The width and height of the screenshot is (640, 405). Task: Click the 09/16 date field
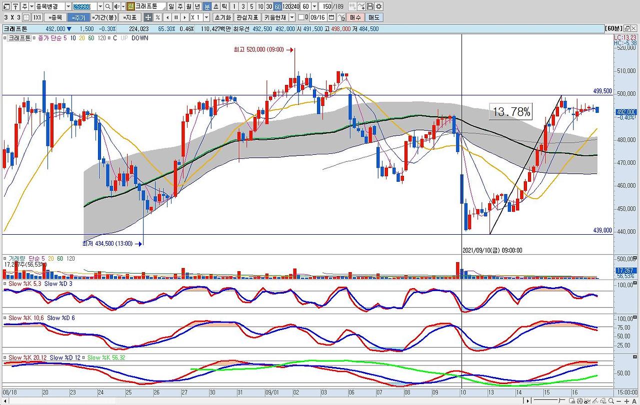pyautogui.click(x=318, y=17)
